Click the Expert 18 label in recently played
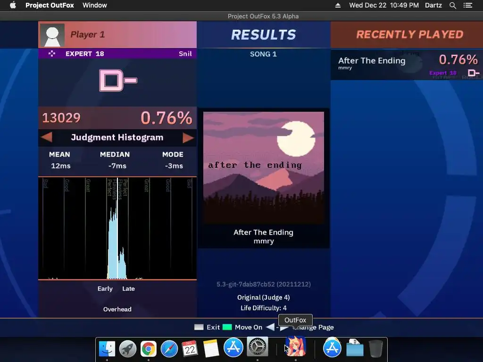 [x=443, y=73]
